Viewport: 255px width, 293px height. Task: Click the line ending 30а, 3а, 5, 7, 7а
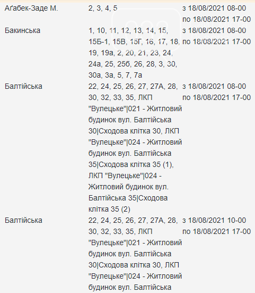[x=115, y=75]
